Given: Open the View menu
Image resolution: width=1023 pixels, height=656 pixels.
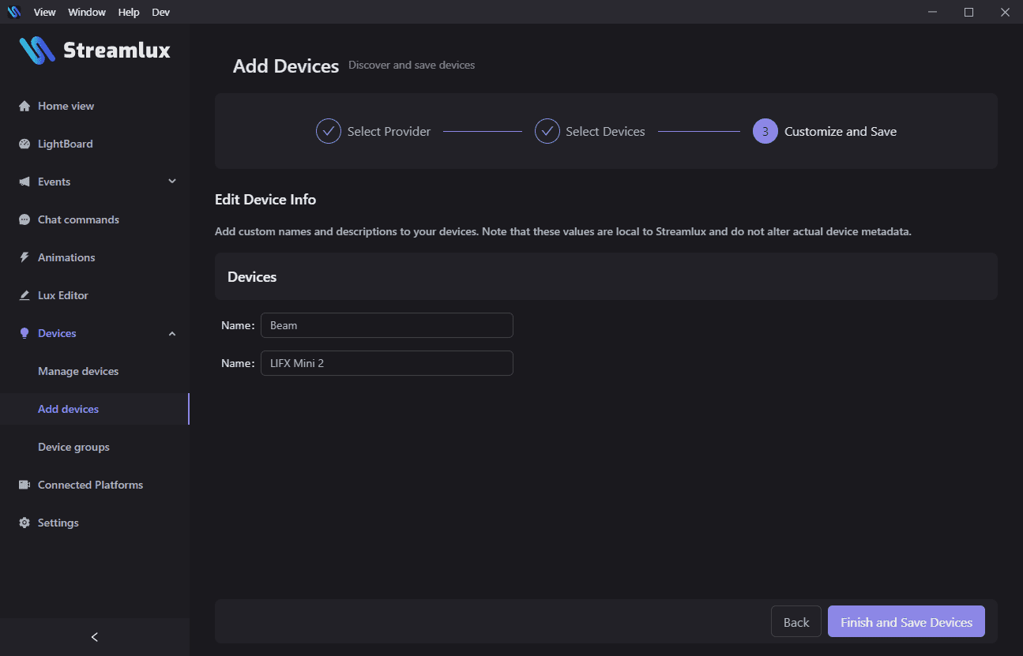Looking at the screenshot, I should pyautogui.click(x=45, y=12).
